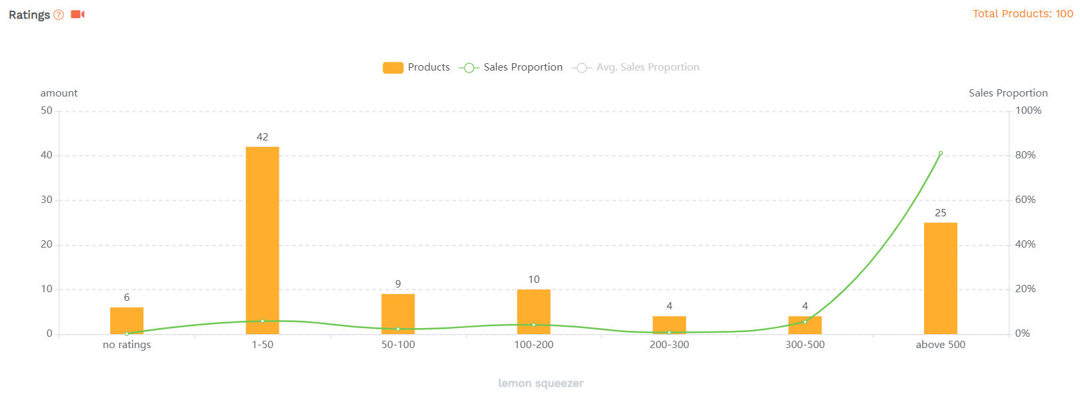The width and height of the screenshot is (1080, 396).
Task: Toggle the Sales Proportion legend entry
Action: [x=523, y=67]
